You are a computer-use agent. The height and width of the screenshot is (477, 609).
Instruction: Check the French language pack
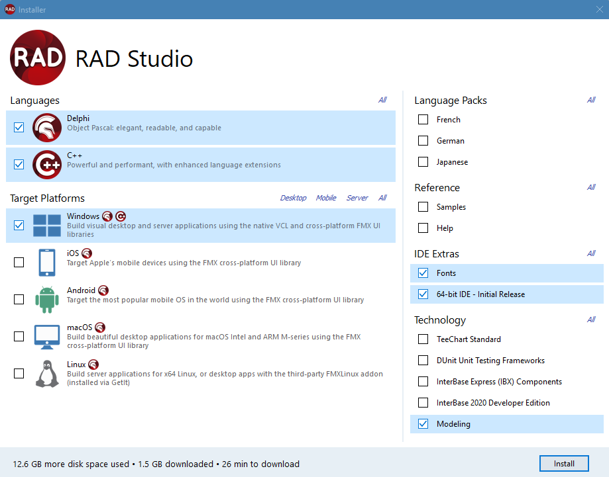pyautogui.click(x=423, y=120)
